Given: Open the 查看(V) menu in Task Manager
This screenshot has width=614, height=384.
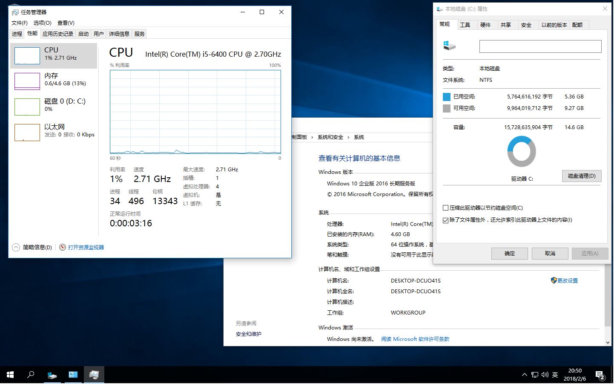Looking at the screenshot, I should (65, 23).
